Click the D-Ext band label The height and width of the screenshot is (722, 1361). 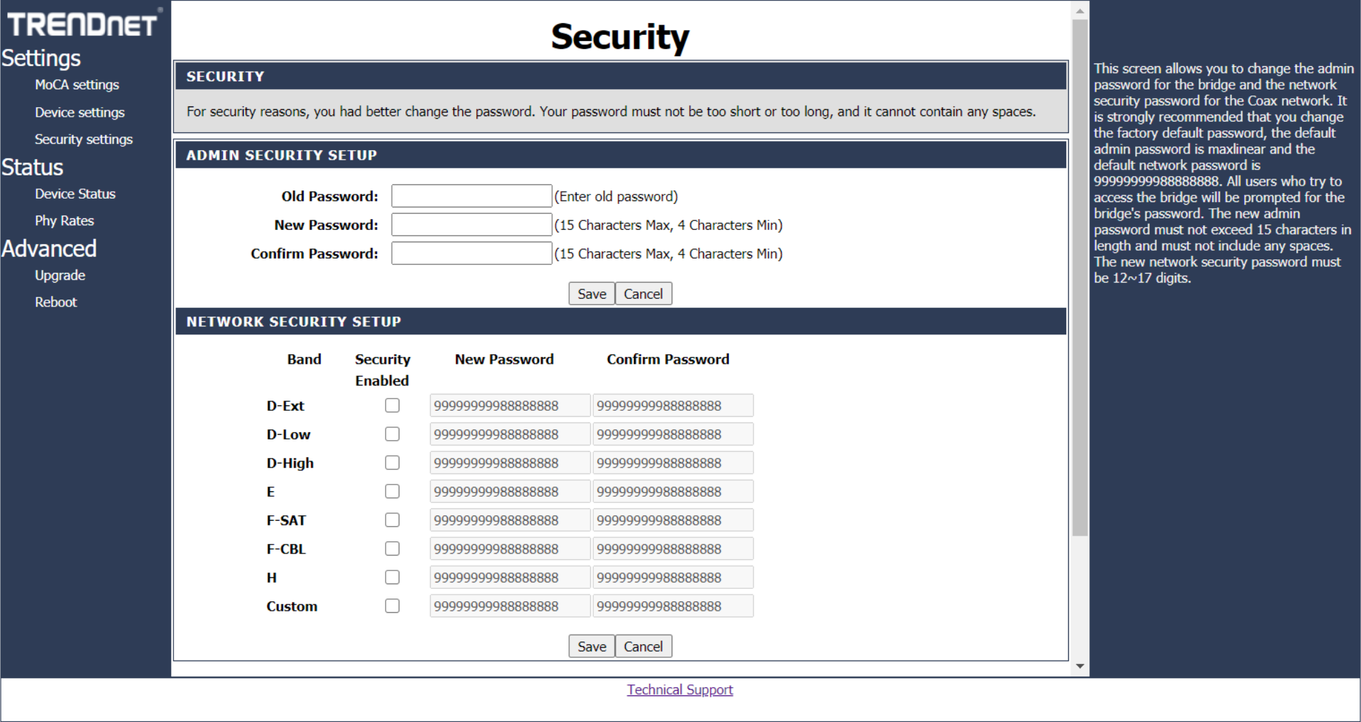285,405
